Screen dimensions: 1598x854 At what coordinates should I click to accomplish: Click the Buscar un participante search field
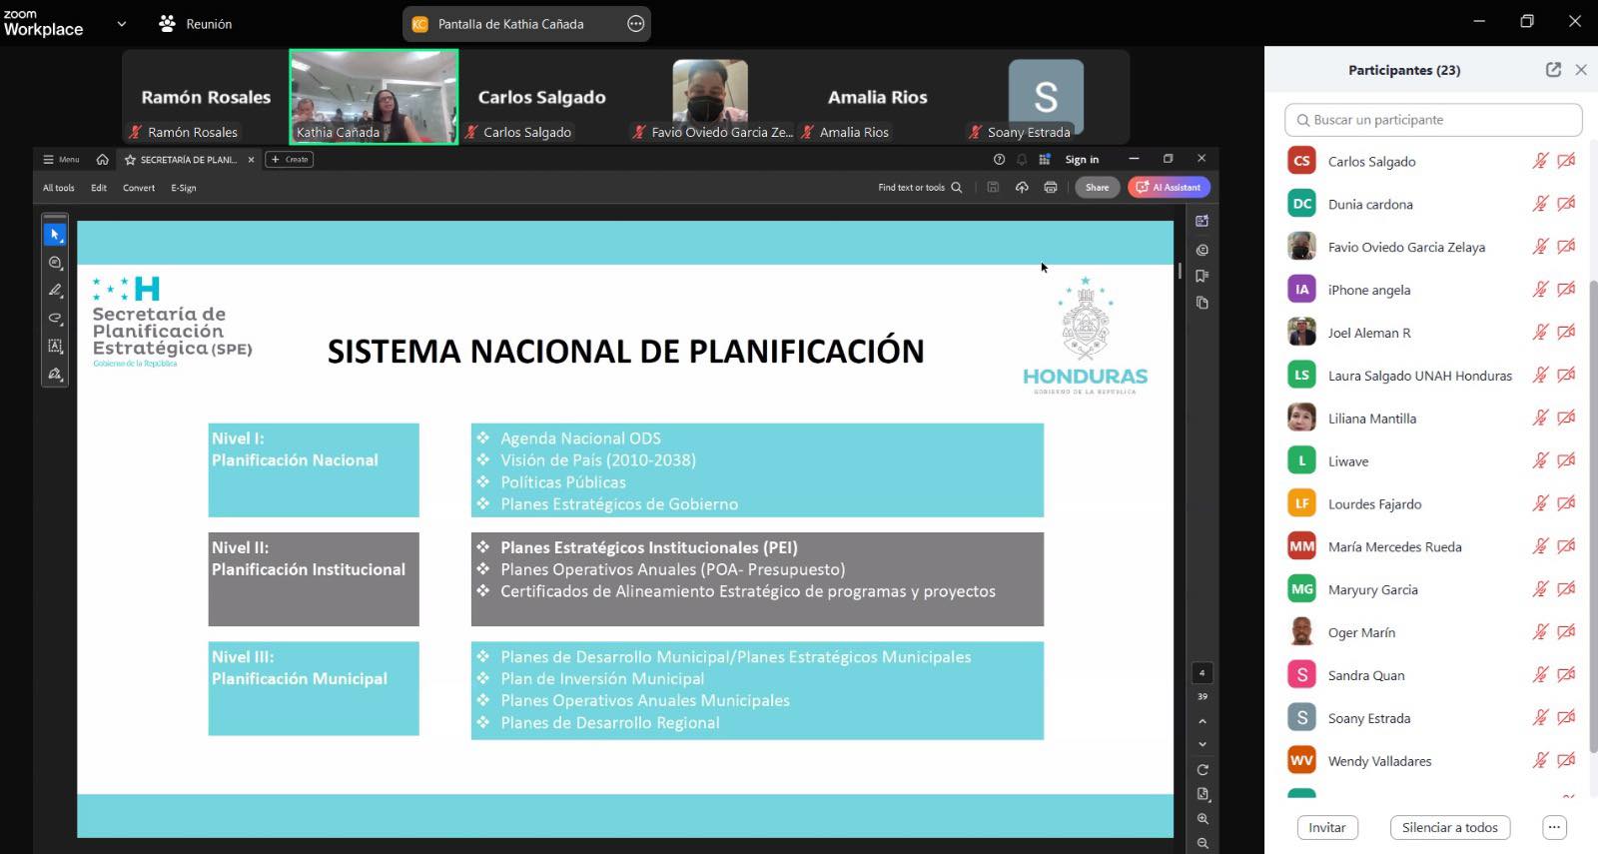coord(1433,120)
